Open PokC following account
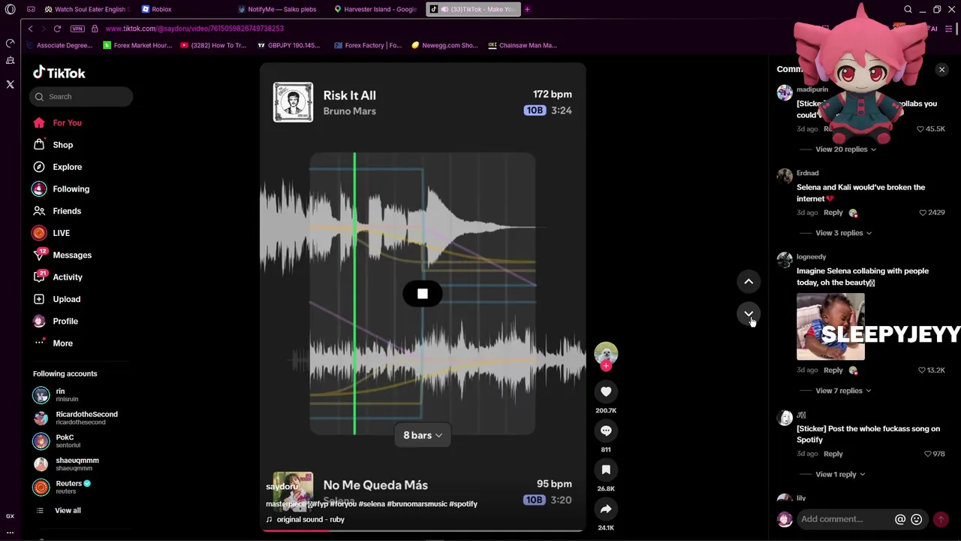The width and height of the screenshot is (961, 541). [57, 441]
